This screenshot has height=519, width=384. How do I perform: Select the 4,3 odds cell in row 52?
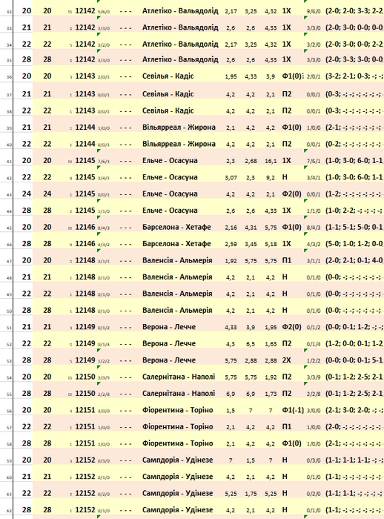tap(231, 344)
